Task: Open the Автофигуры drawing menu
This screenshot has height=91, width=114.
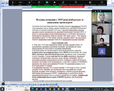Action: 14,84
